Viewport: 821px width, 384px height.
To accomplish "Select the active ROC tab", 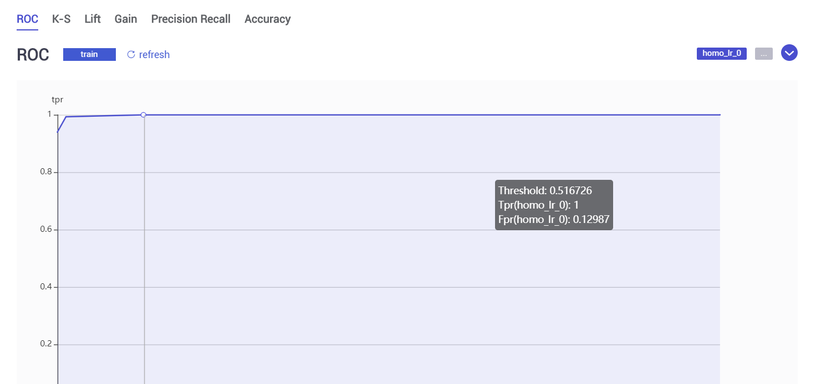I will click(x=27, y=19).
